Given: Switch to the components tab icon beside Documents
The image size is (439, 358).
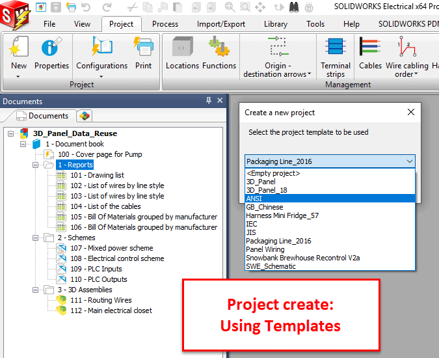Looking at the screenshot, I should click(85, 116).
